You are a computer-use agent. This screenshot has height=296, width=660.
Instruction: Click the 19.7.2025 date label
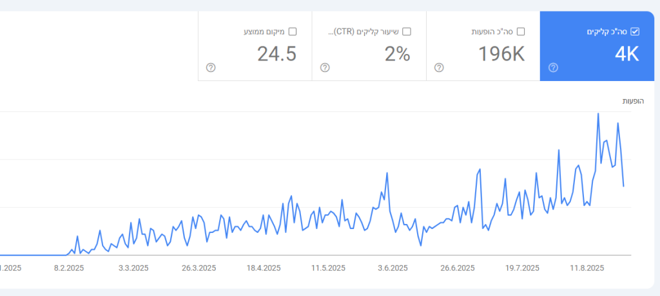[522, 268]
